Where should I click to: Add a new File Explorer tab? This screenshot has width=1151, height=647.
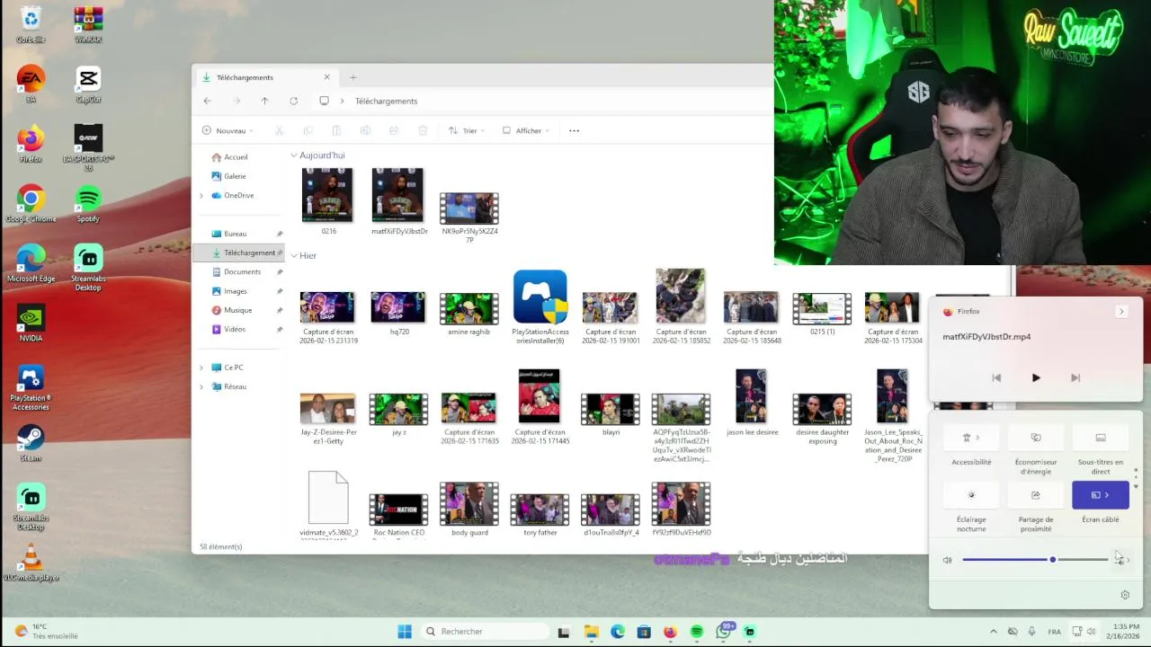352,77
